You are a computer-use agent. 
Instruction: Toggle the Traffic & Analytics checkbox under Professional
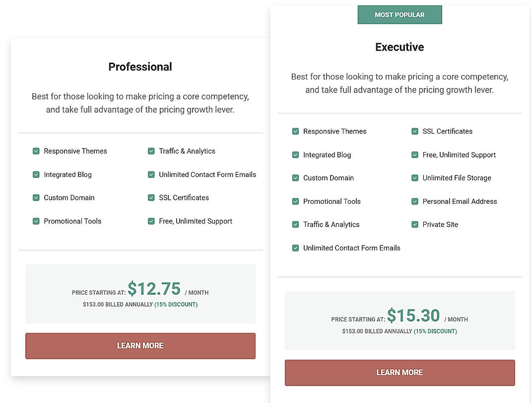(x=151, y=151)
